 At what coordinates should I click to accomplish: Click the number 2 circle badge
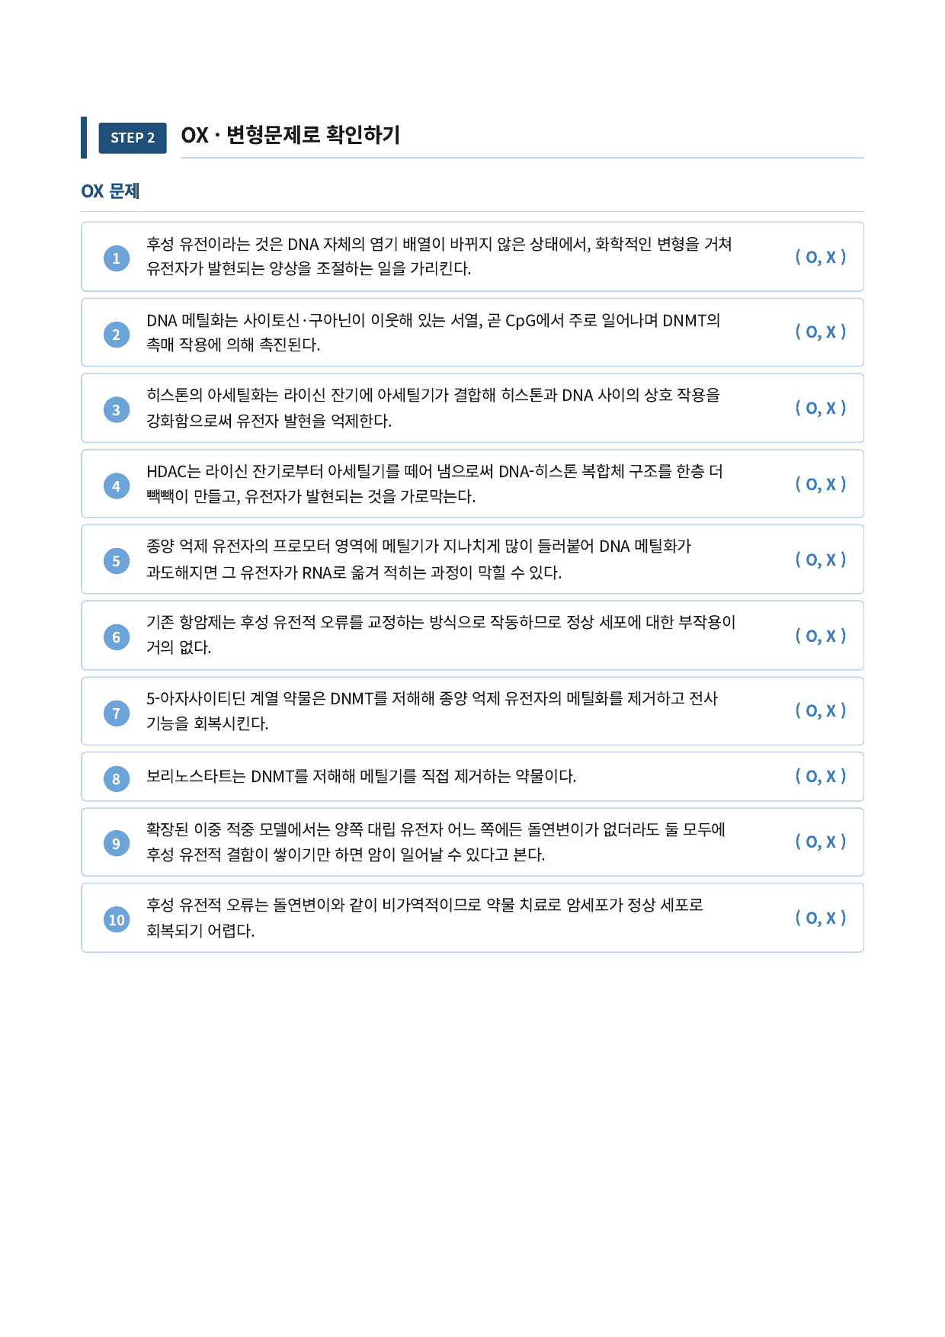pos(116,335)
